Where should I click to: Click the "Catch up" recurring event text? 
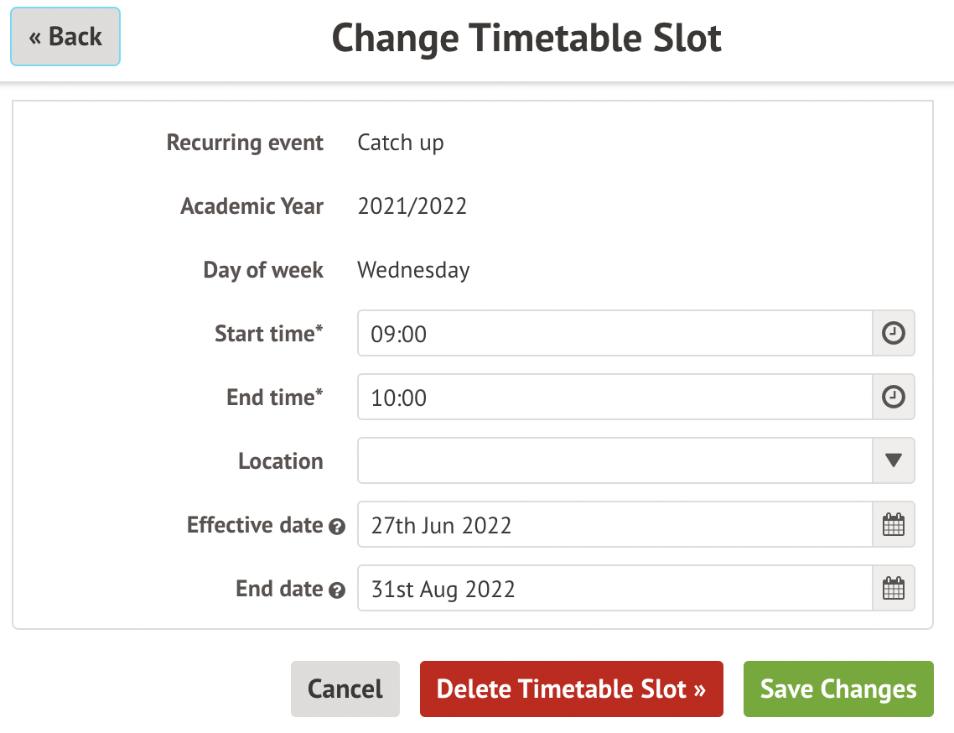click(401, 143)
